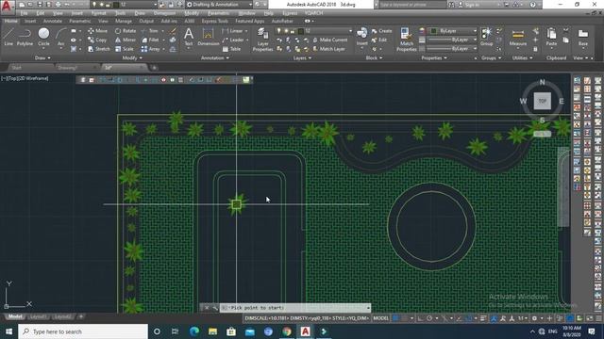The image size is (604, 339).
Task: Click the Measure utility
Action: [x=518, y=37]
